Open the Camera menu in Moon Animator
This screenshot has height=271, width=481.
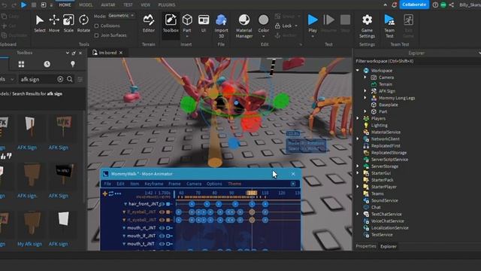(x=194, y=184)
